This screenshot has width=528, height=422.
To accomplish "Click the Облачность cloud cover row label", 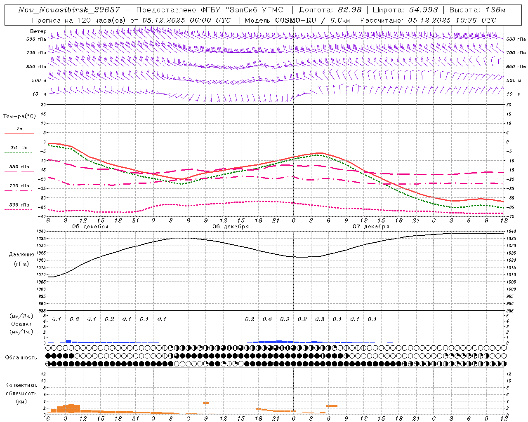I will click(21, 357).
